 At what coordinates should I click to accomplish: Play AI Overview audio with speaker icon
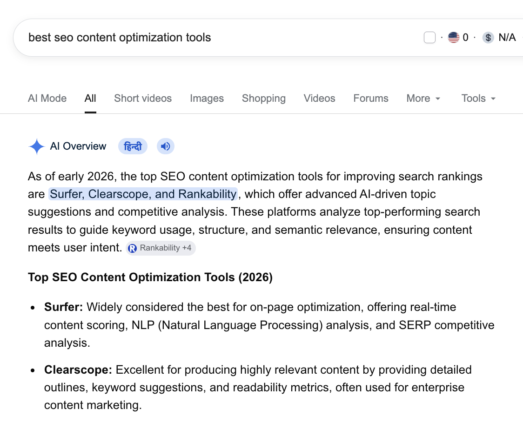click(166, 146)
